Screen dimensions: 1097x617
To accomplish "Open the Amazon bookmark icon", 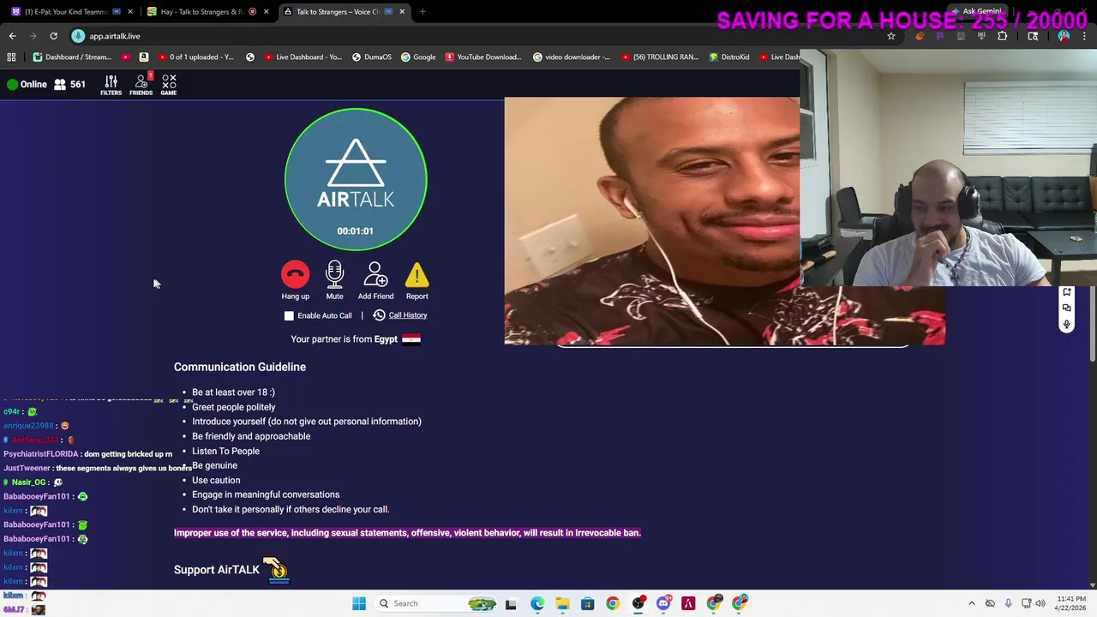I will (x=143, y=57).
